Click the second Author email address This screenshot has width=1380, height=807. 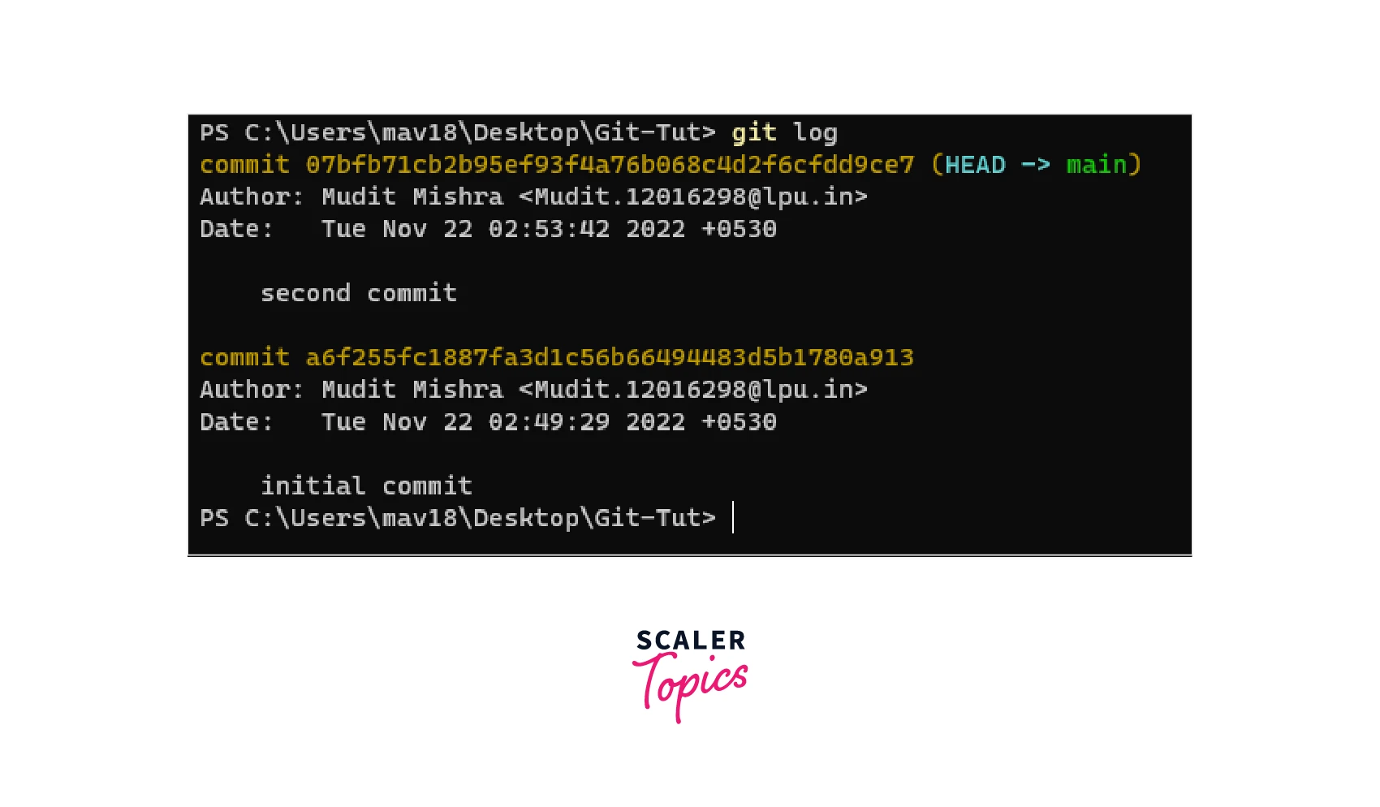[x=693, y=390]
